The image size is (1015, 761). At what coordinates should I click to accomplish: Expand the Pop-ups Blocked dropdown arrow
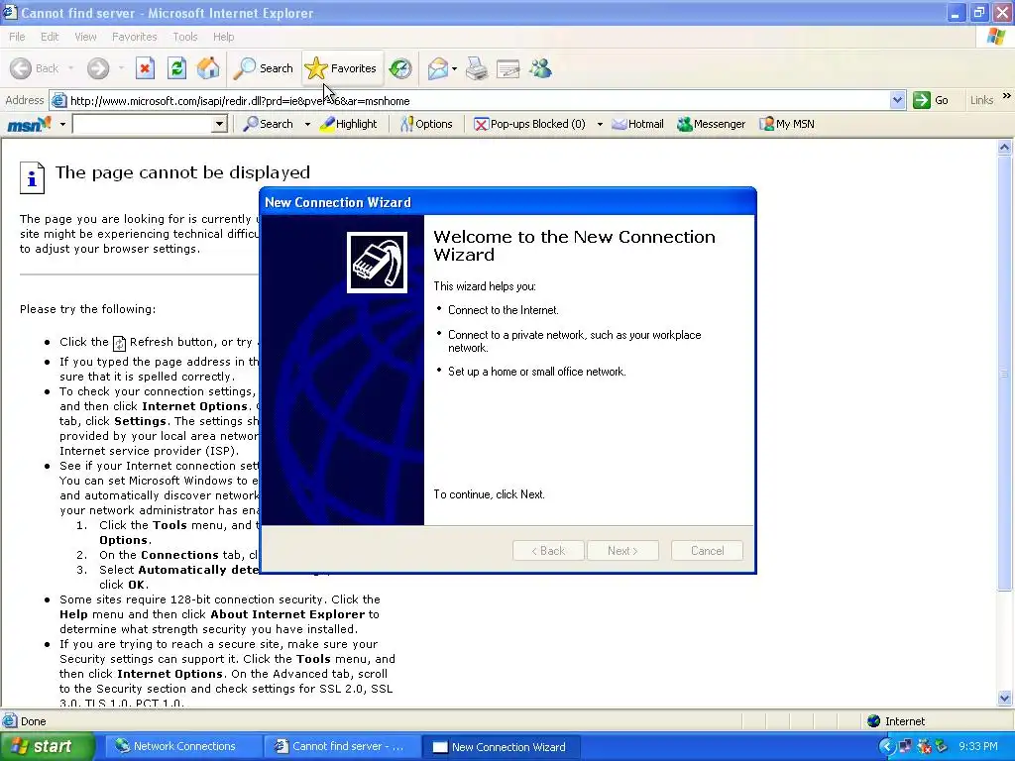[600, 124]
